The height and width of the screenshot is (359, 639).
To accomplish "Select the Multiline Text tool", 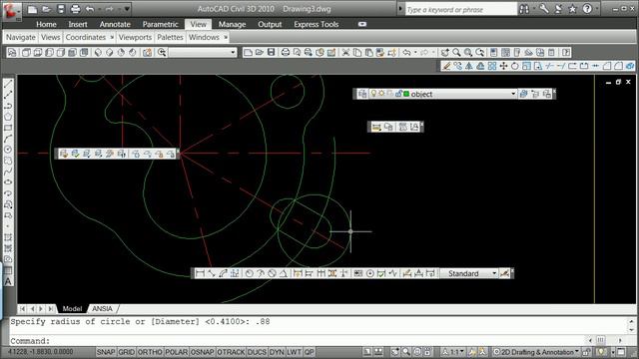I will [8, 281].
